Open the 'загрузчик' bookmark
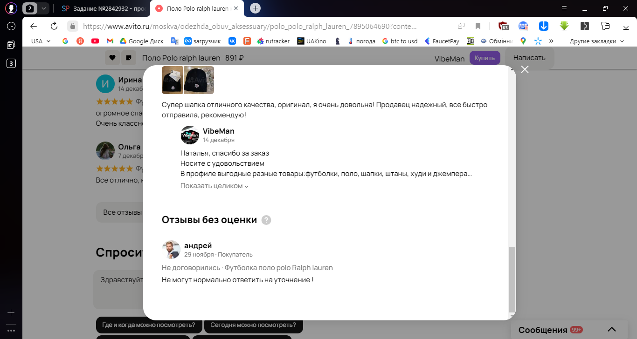The width and height of the screenshot is (637, 339). [x=202, y=41]
